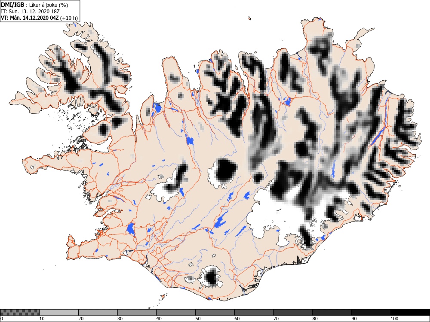Click 'IT: Sun. 13. 12. 2020 18Z' text

pos(30,12)
